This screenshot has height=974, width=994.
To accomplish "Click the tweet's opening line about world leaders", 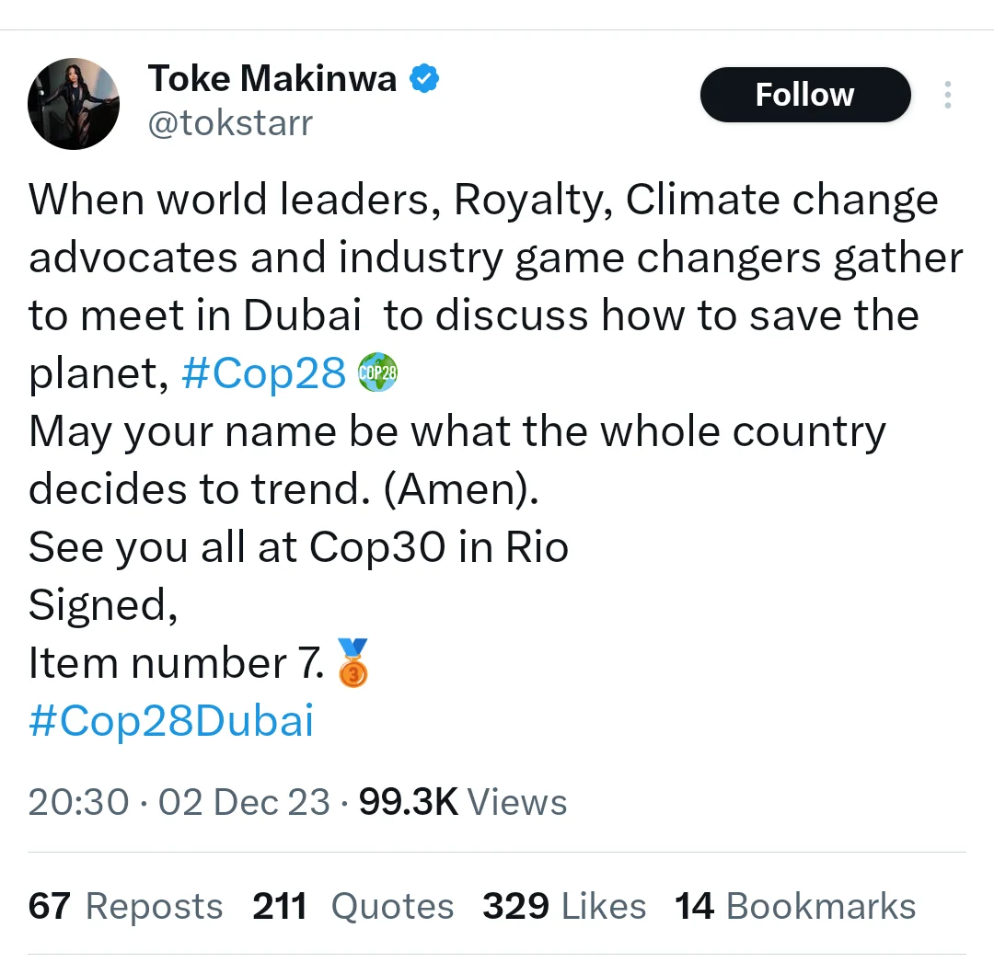I will [x=483, y=200].
